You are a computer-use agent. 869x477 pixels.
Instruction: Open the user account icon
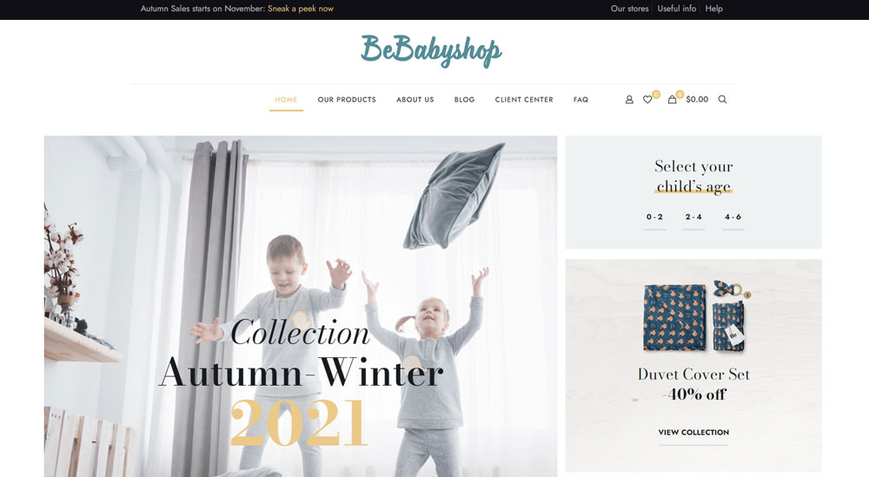tap(629, 100)
